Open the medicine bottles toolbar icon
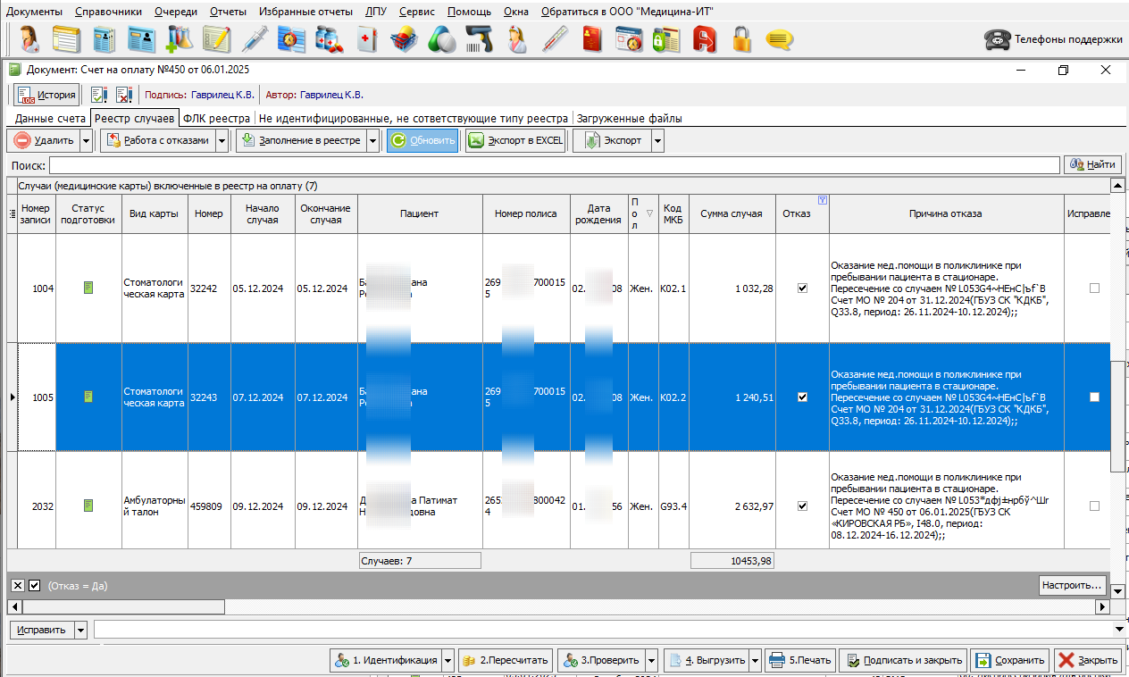1129x677 pixels. pyautogui.click(x=330, y=39)
